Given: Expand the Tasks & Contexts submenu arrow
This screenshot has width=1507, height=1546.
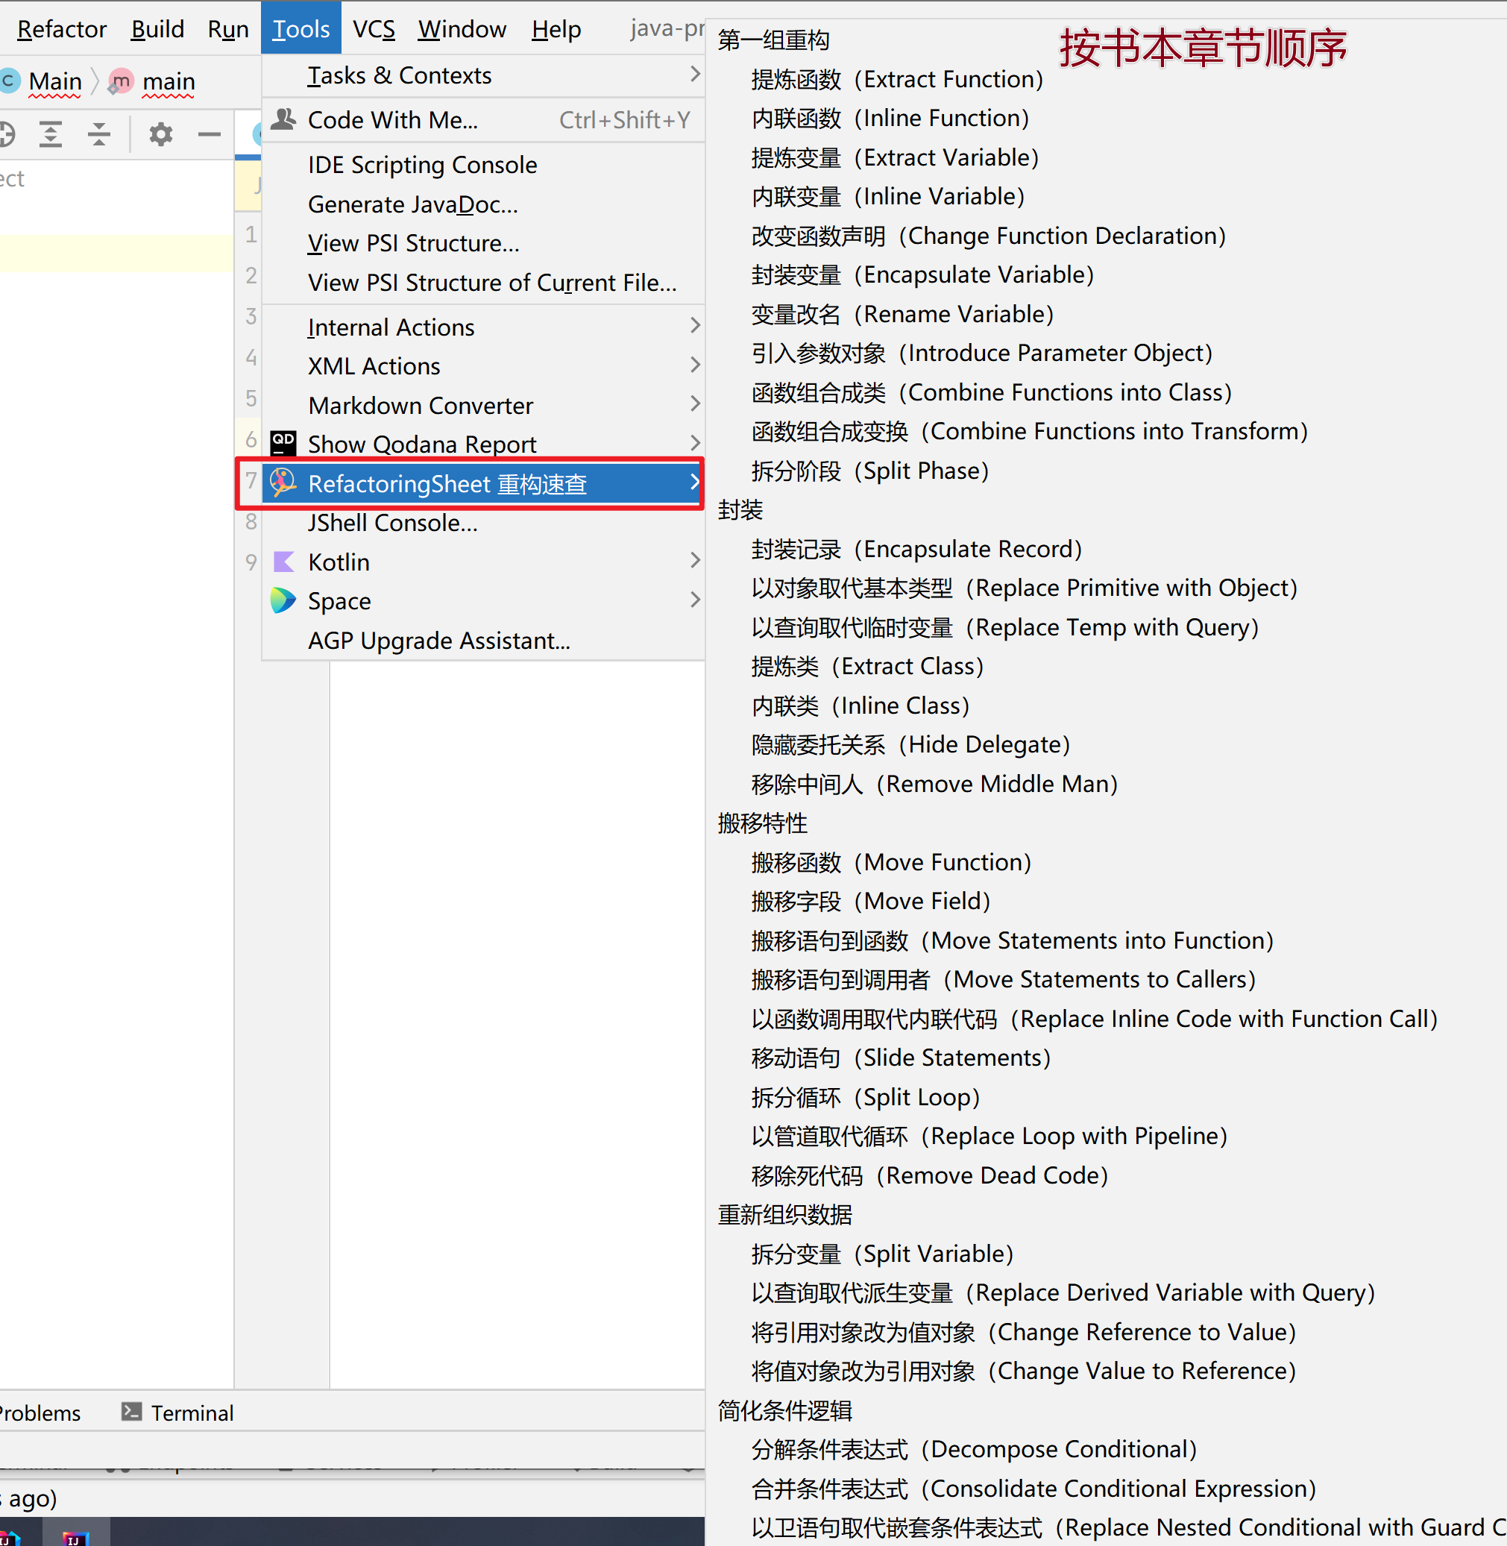Looking at the screenshot, I should 694,75.
